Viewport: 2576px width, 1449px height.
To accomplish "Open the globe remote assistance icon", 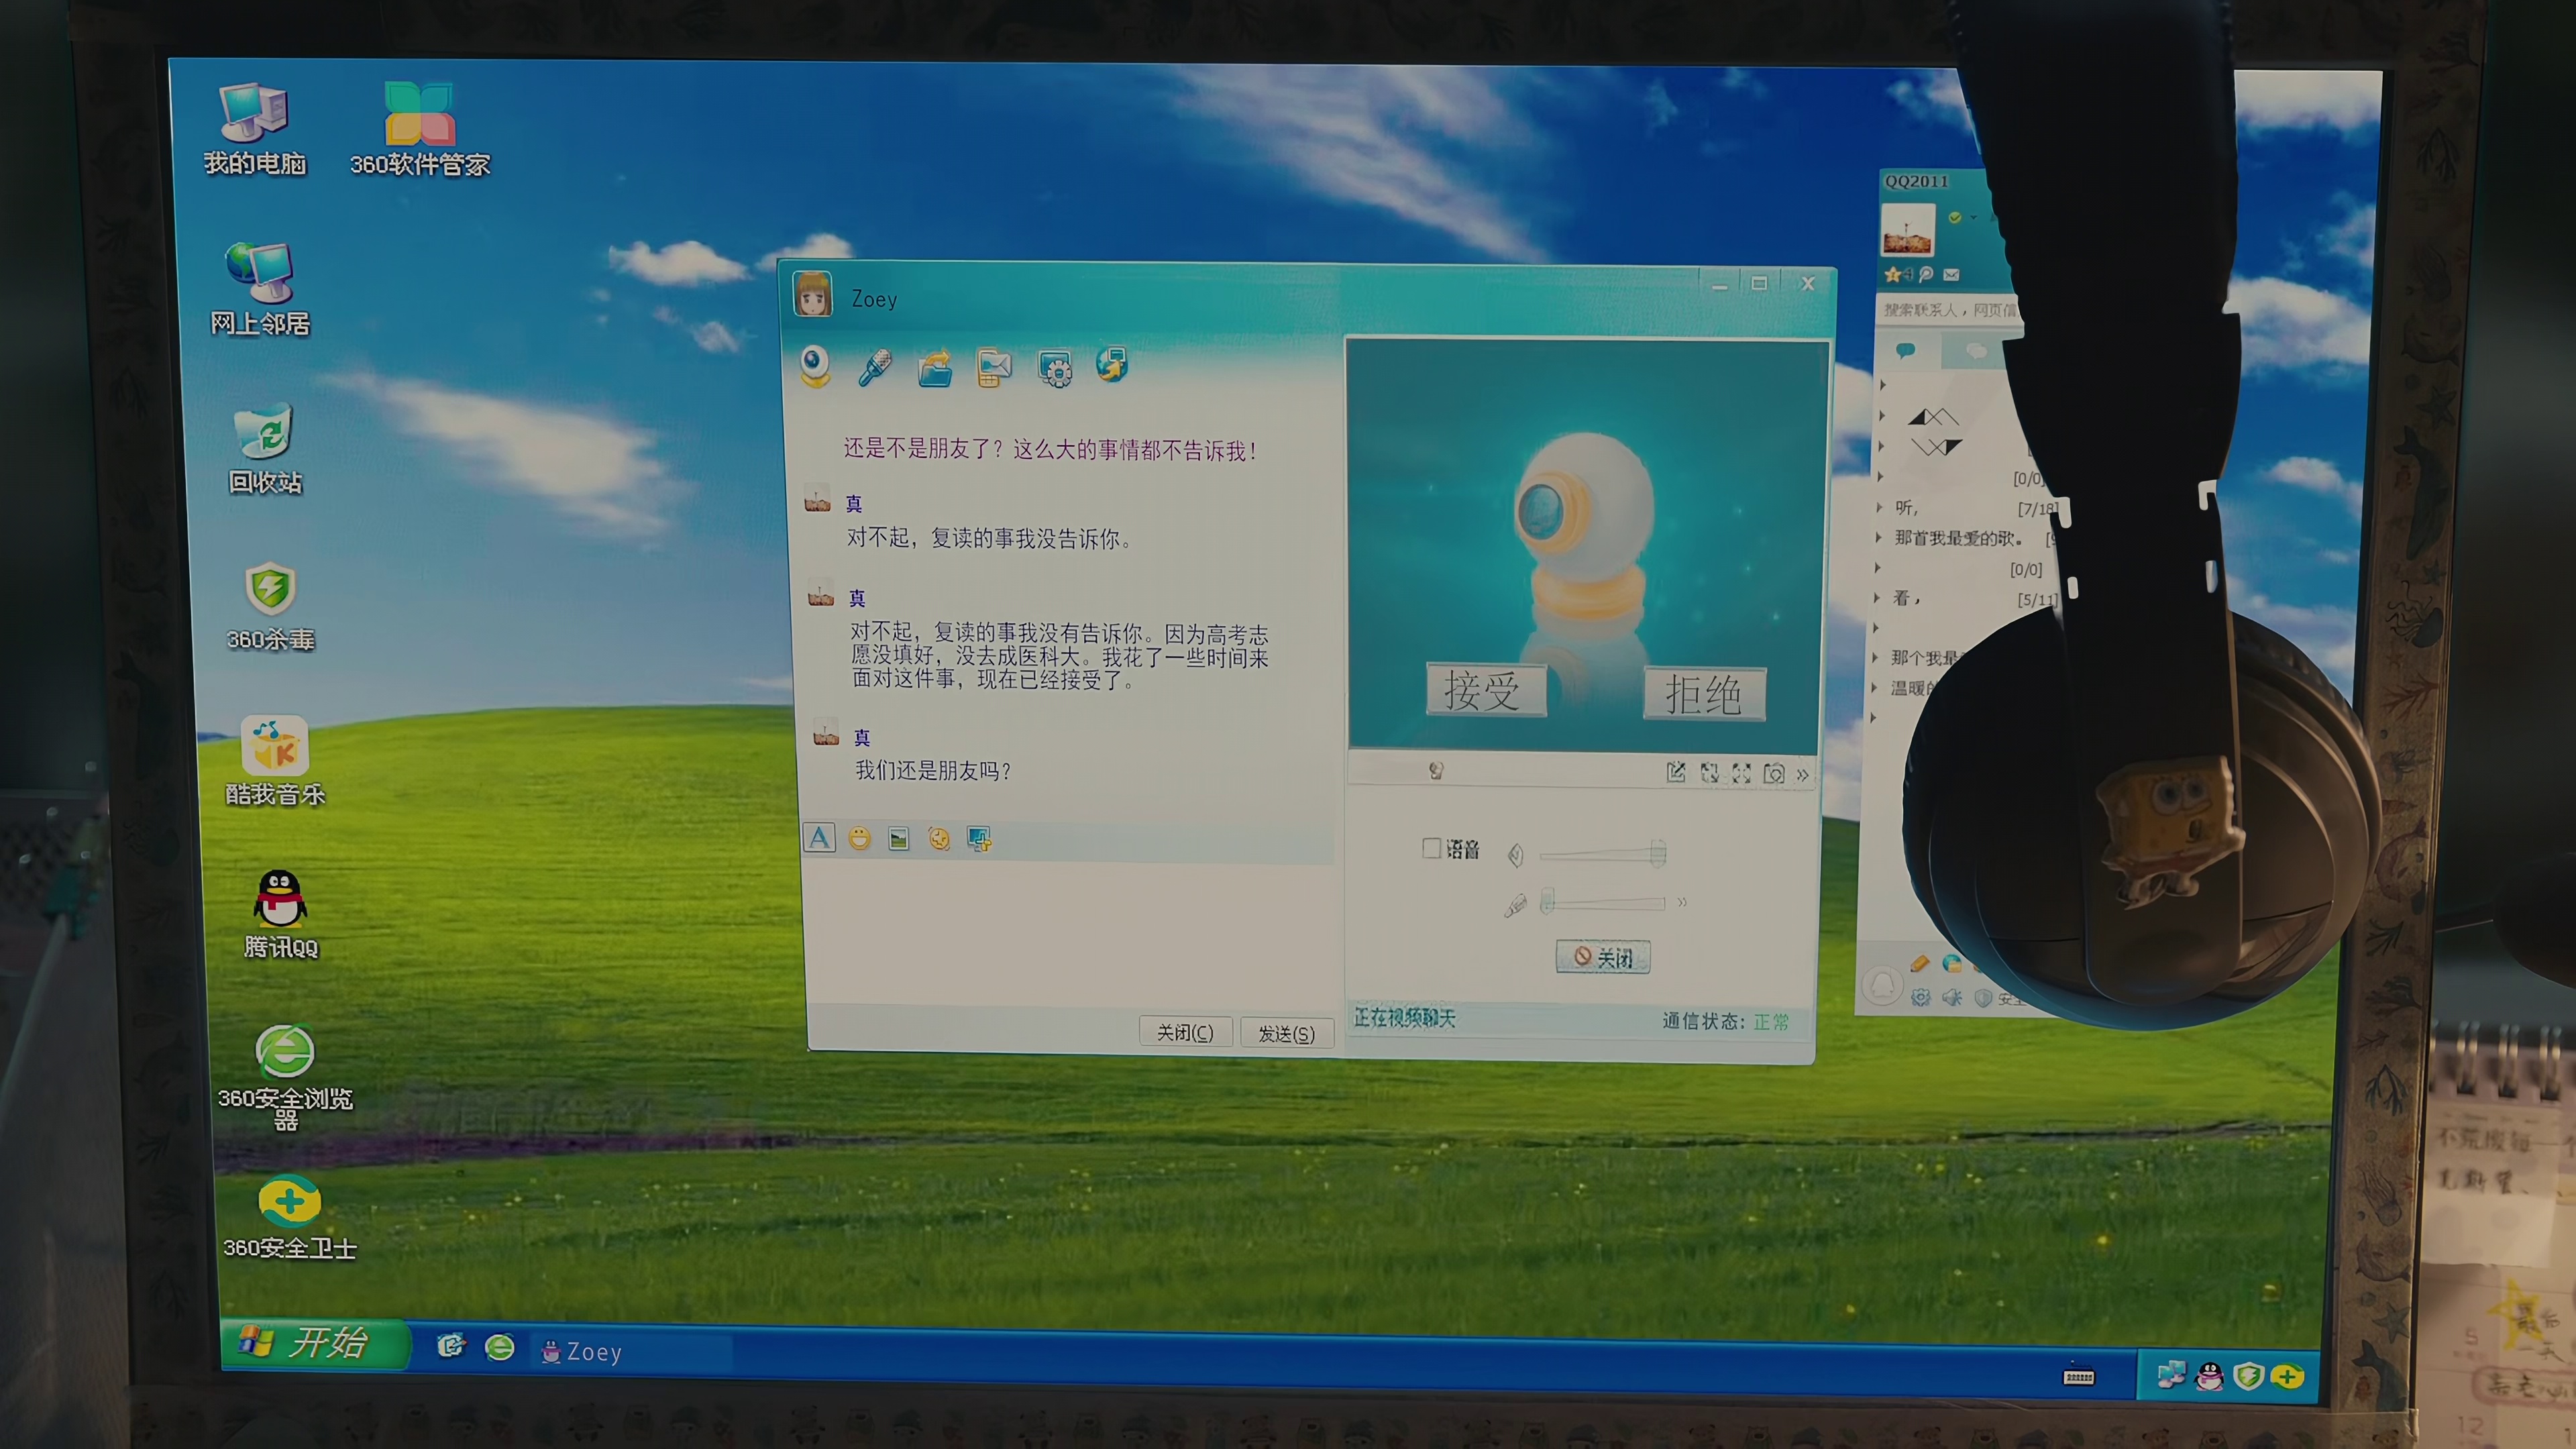I will tap(1112, 364).
